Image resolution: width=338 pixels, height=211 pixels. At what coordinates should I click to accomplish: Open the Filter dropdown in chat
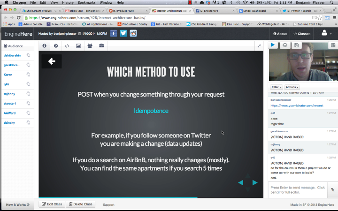[x=276, y=87]
